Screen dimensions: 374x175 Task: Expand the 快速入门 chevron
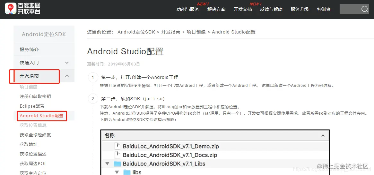point(67,63)
